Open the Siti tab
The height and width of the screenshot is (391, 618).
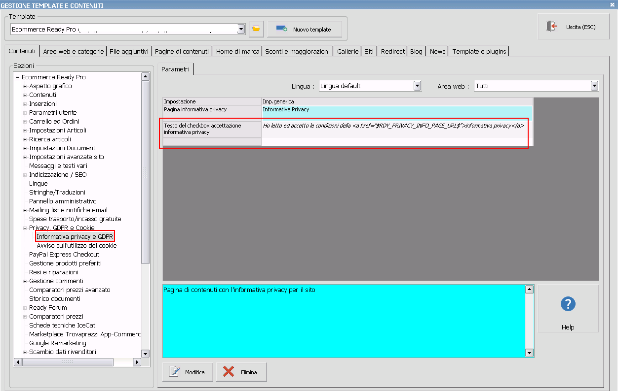point(369,51)
